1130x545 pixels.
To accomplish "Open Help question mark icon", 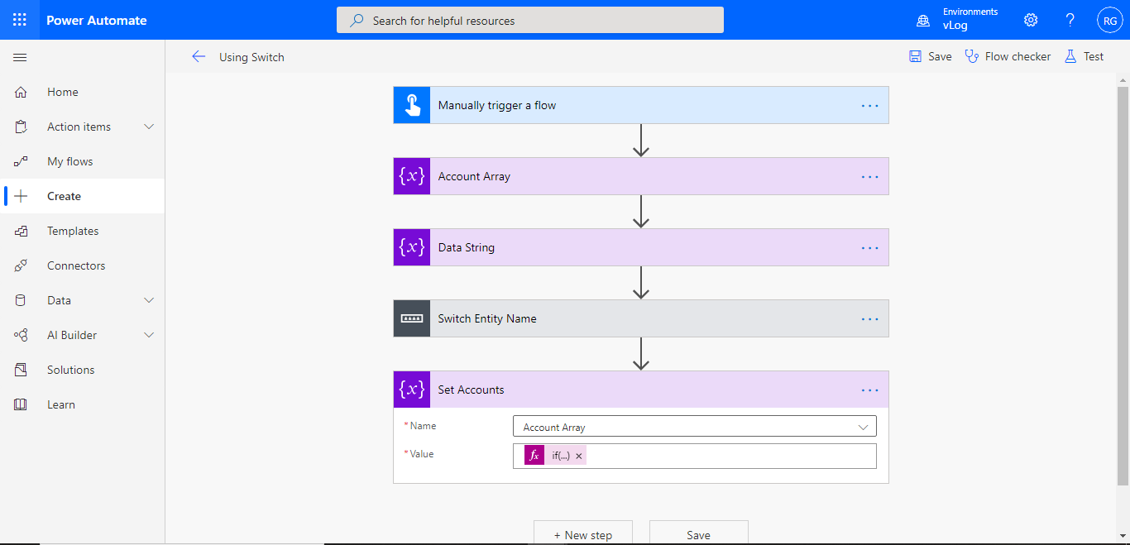I will (x=1070, y=20).
